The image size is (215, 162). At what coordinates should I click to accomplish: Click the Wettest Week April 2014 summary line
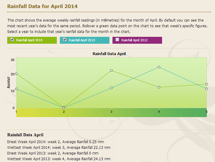[59, 148]
